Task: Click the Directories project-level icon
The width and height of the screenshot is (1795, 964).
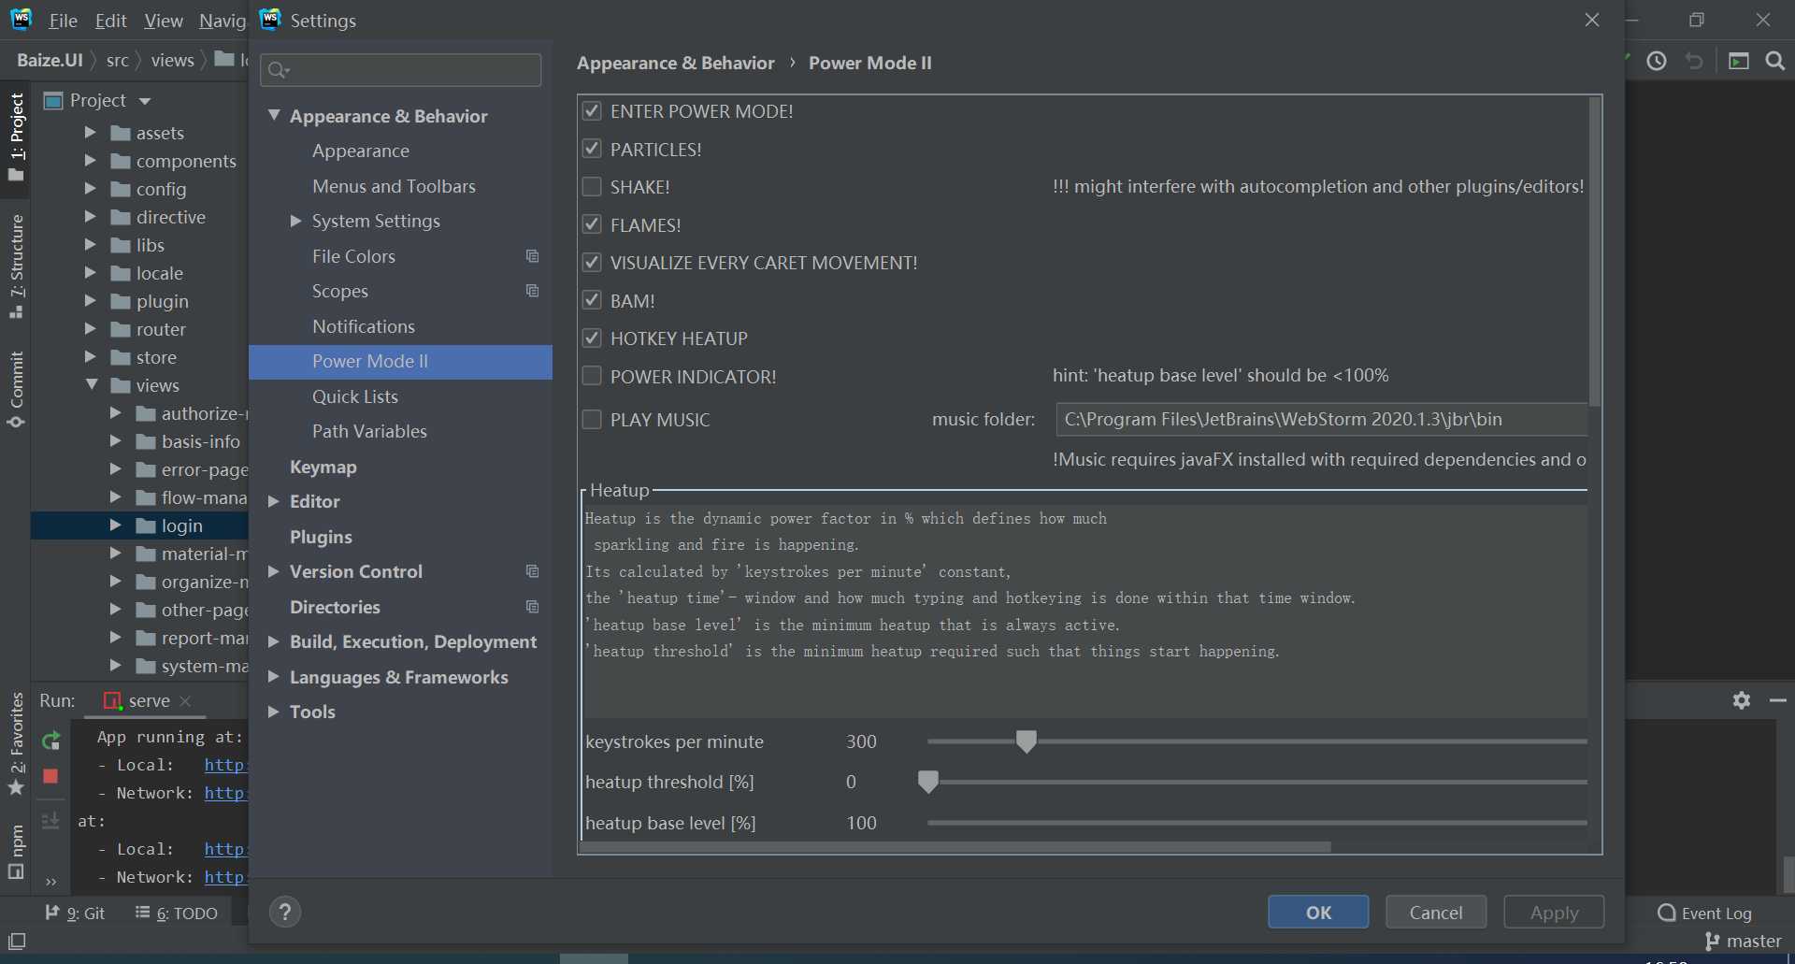Action: pos(532,607)
